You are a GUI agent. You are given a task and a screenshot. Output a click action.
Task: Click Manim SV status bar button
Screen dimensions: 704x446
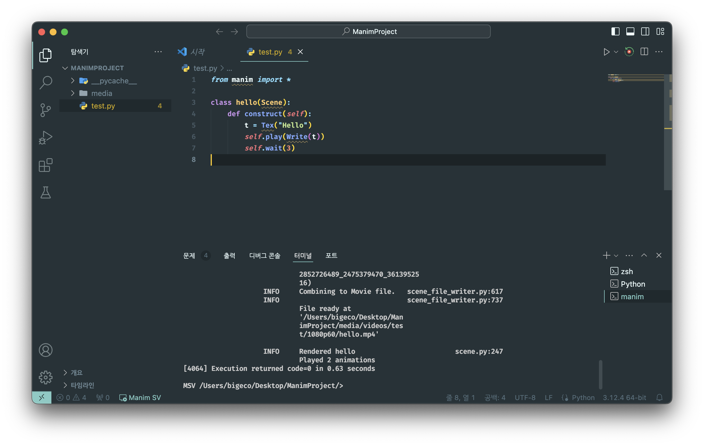click(x=140, y=397)
